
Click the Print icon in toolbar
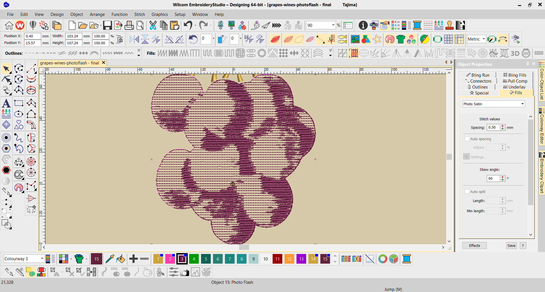tap(129, 26)
